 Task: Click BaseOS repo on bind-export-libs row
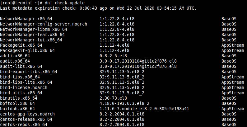[229, 72]
